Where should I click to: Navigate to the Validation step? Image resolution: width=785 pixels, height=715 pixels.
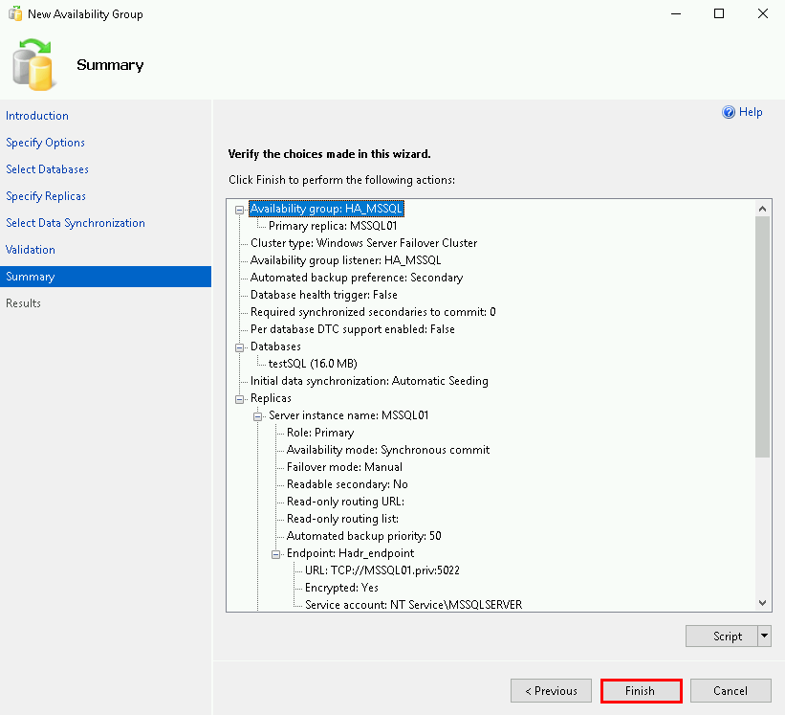31,250
